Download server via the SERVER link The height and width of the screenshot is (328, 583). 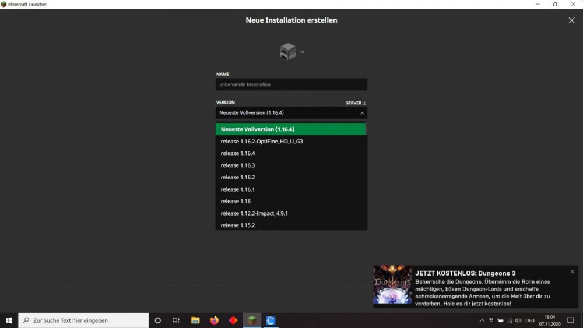356,103
